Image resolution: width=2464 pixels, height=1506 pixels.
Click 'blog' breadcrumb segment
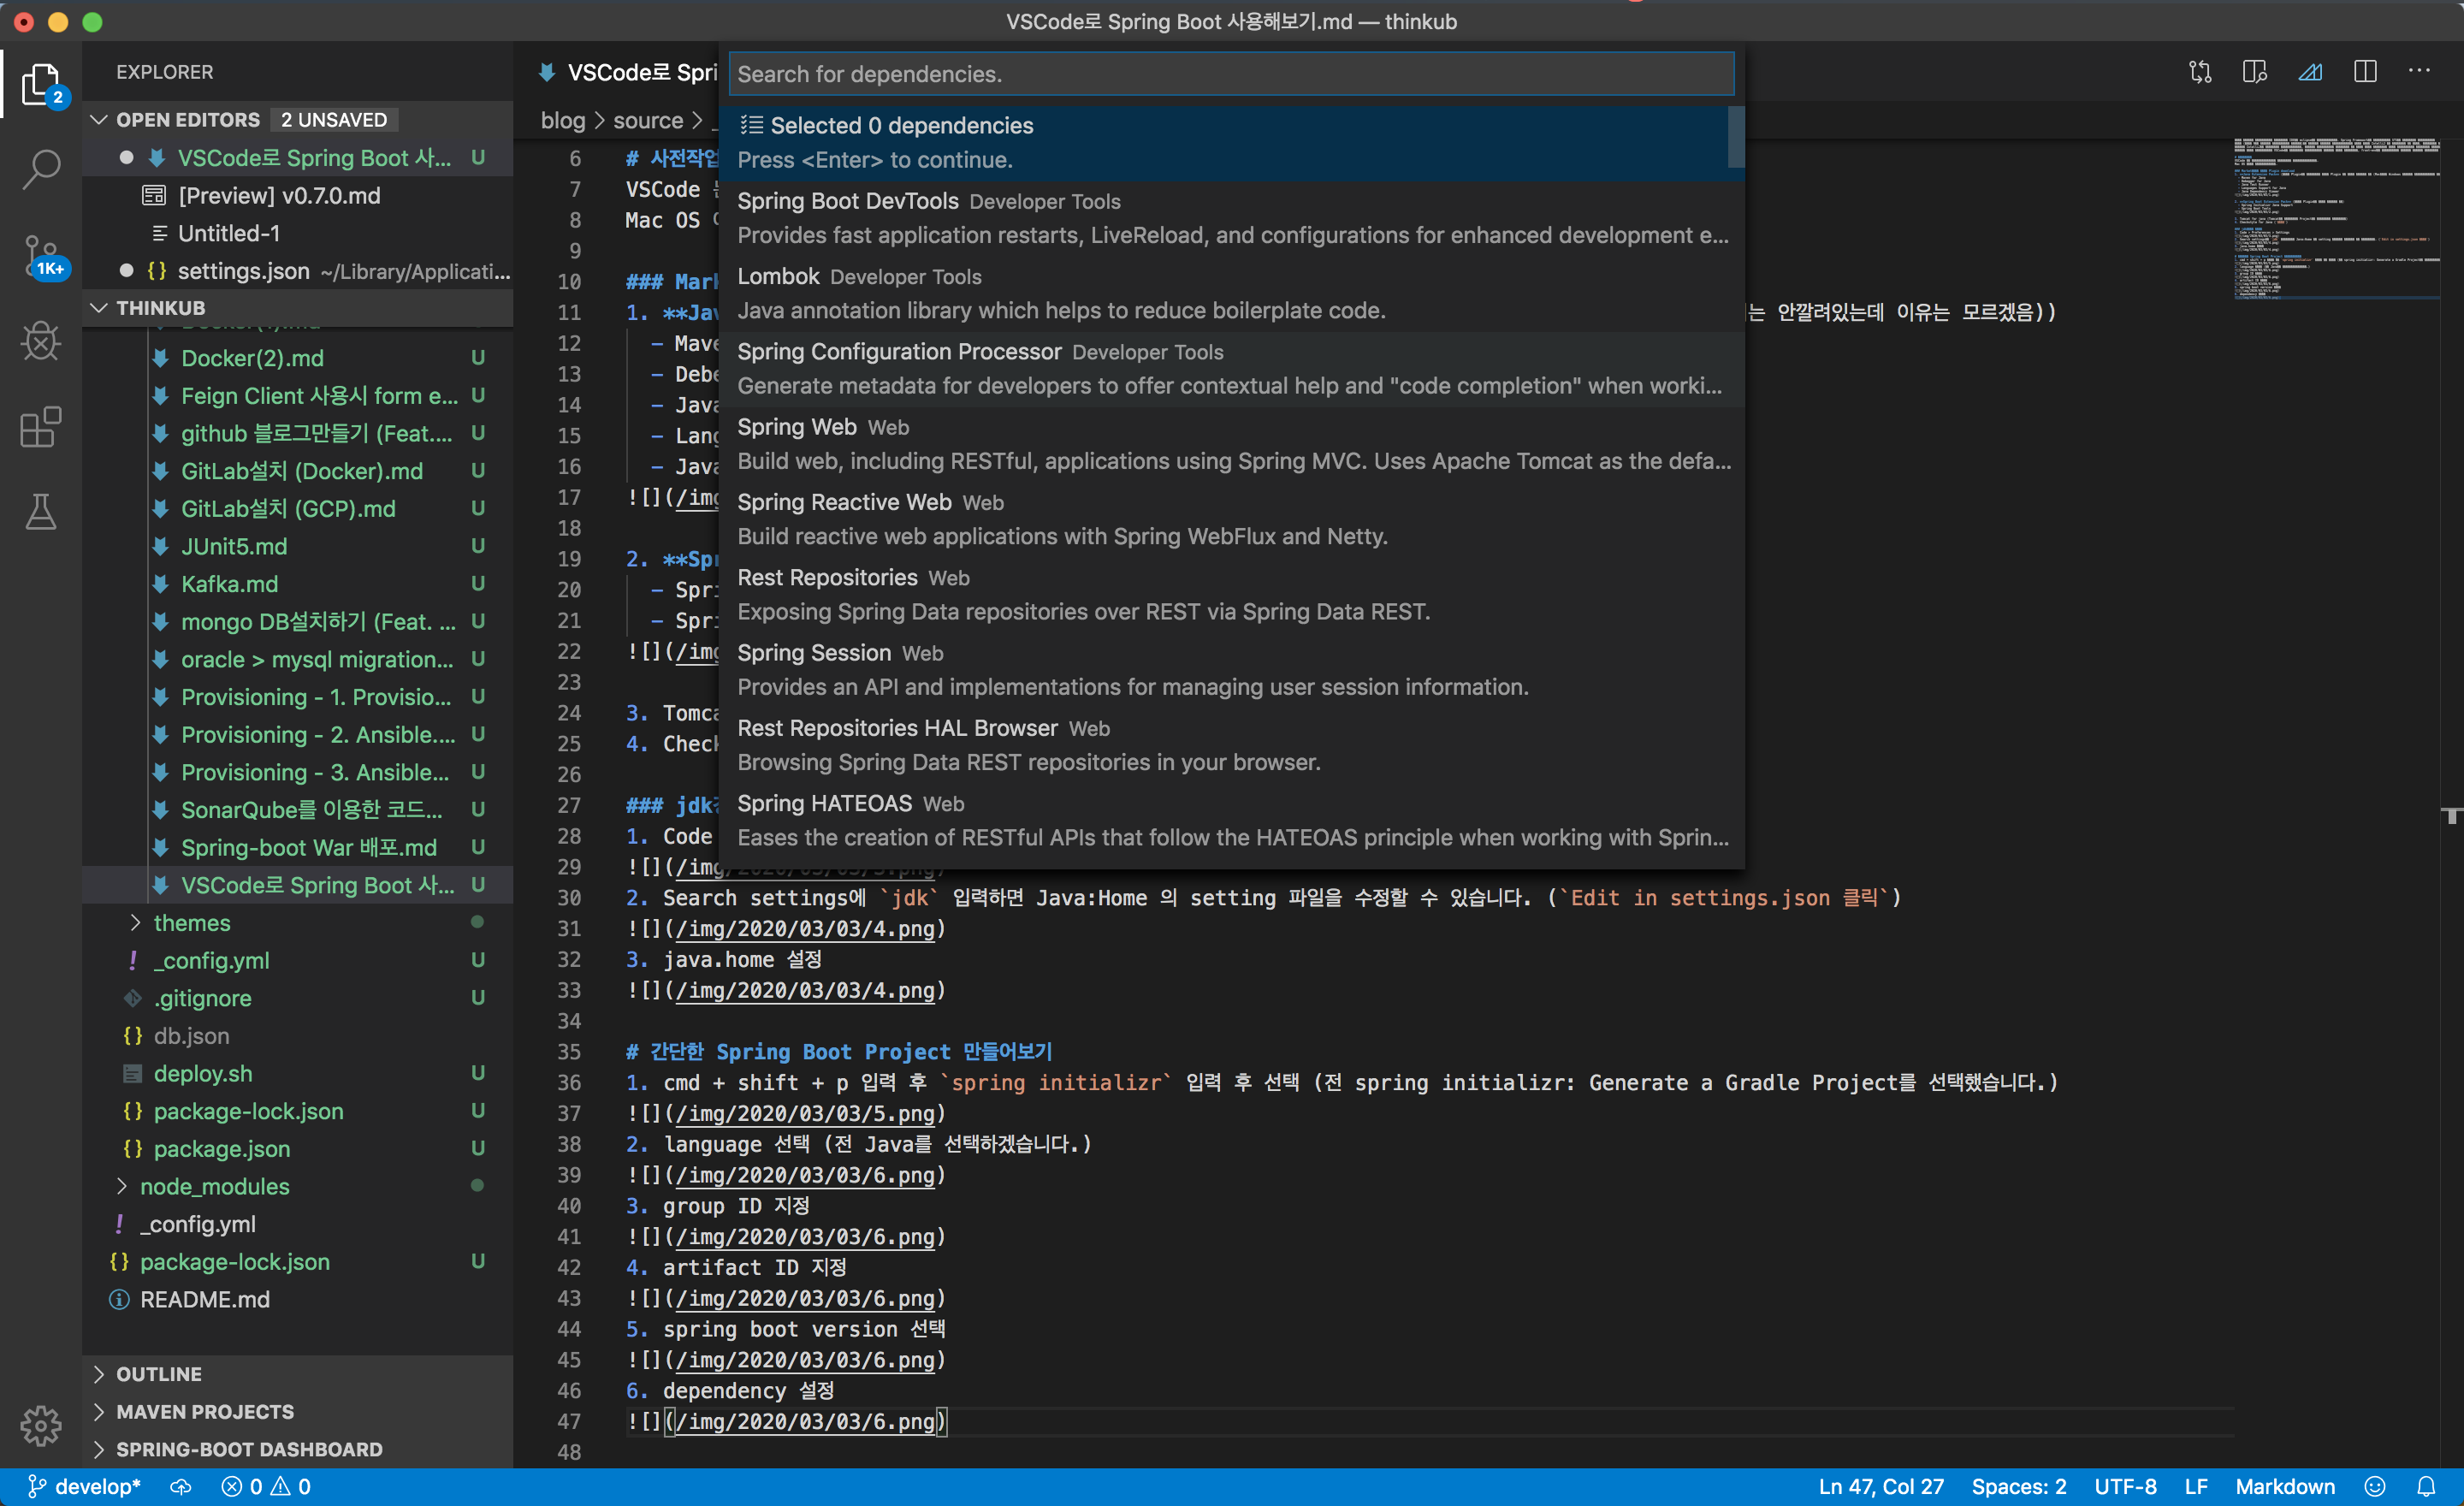tap(562, 121)
